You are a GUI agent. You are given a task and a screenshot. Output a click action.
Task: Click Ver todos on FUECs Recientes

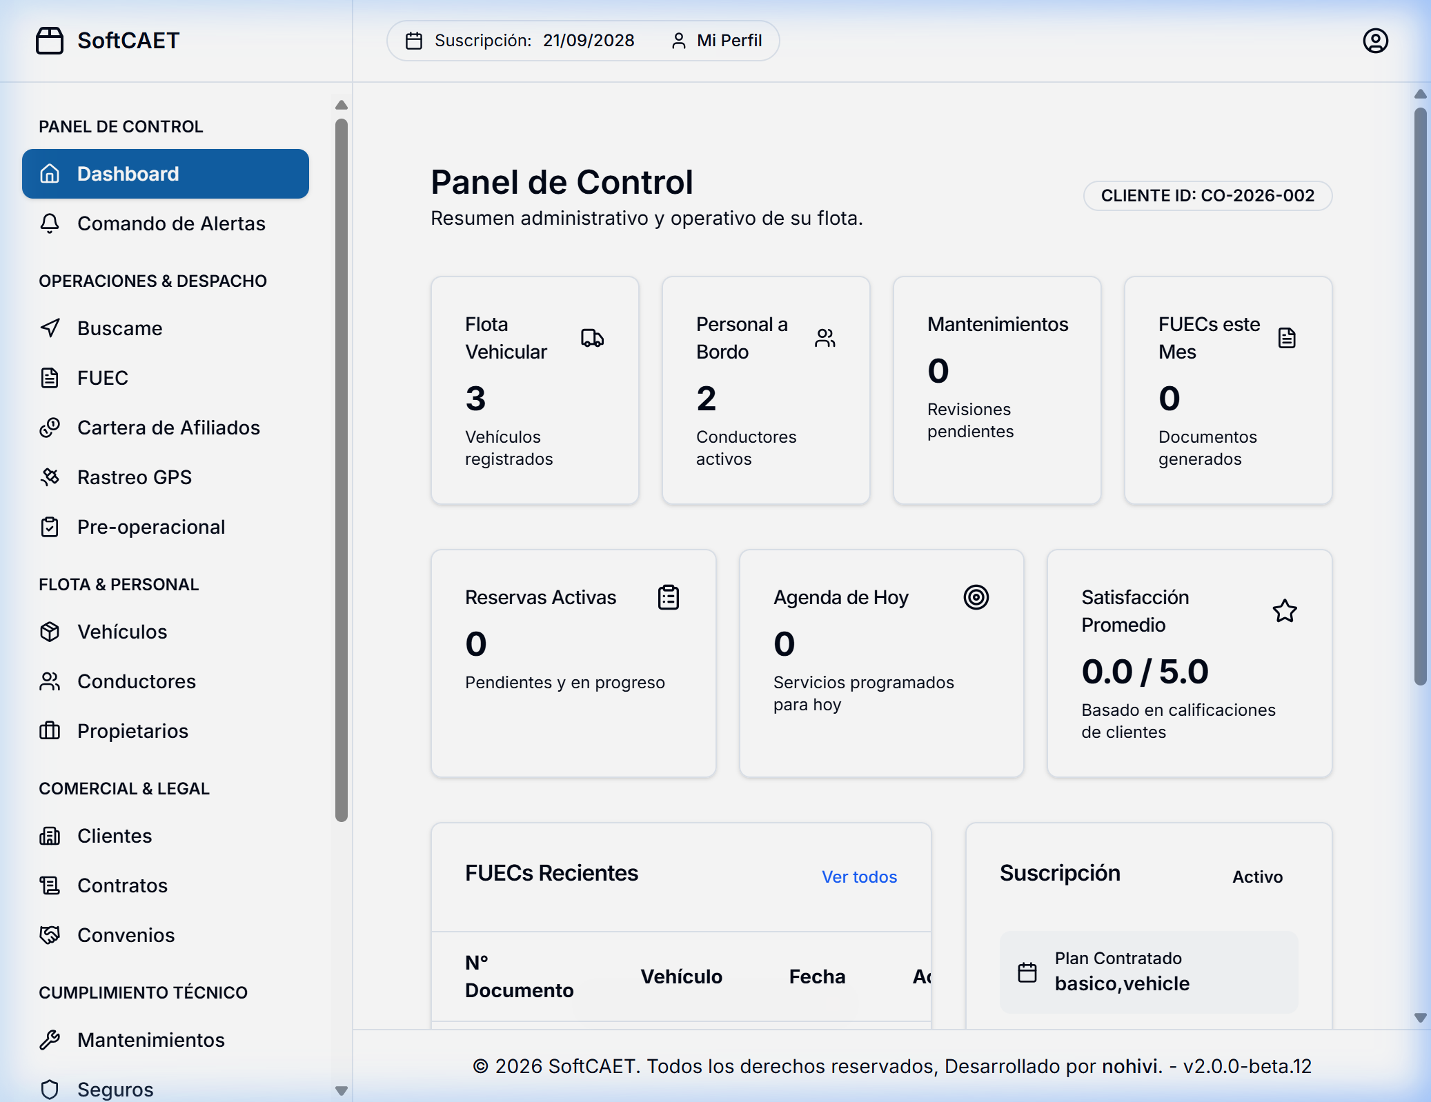coord(859,877)
